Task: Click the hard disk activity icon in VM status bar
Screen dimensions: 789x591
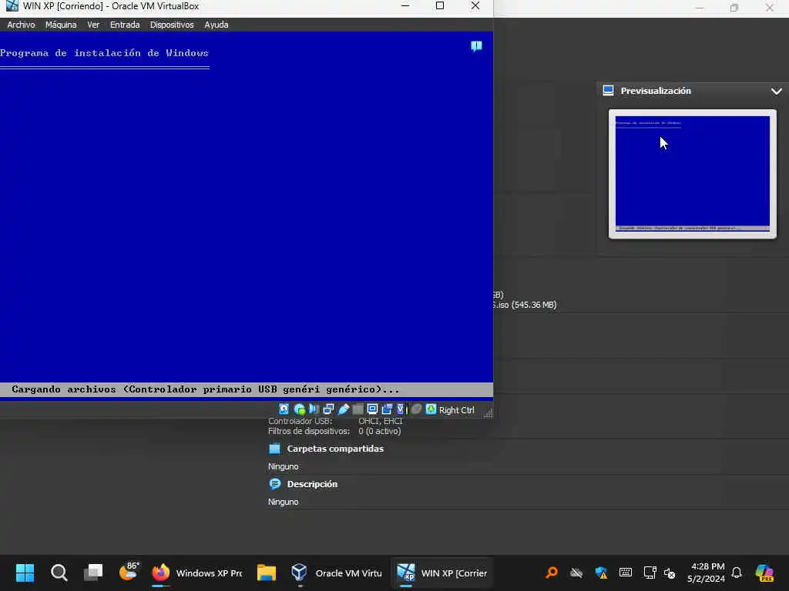Action: (284, 409)
